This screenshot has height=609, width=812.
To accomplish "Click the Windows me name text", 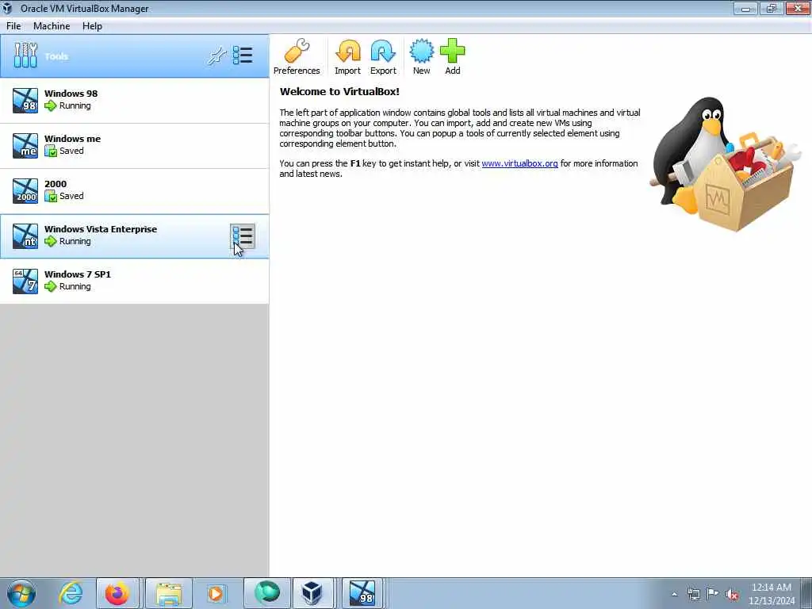I will point(72,139).
